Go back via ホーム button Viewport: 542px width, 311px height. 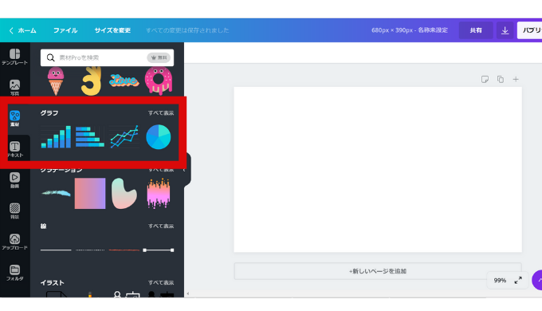point(23,30)
